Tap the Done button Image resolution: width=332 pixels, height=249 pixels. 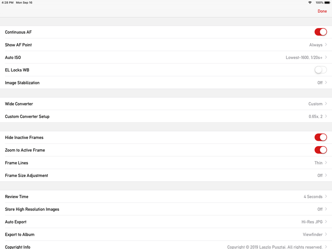[322, 11]
